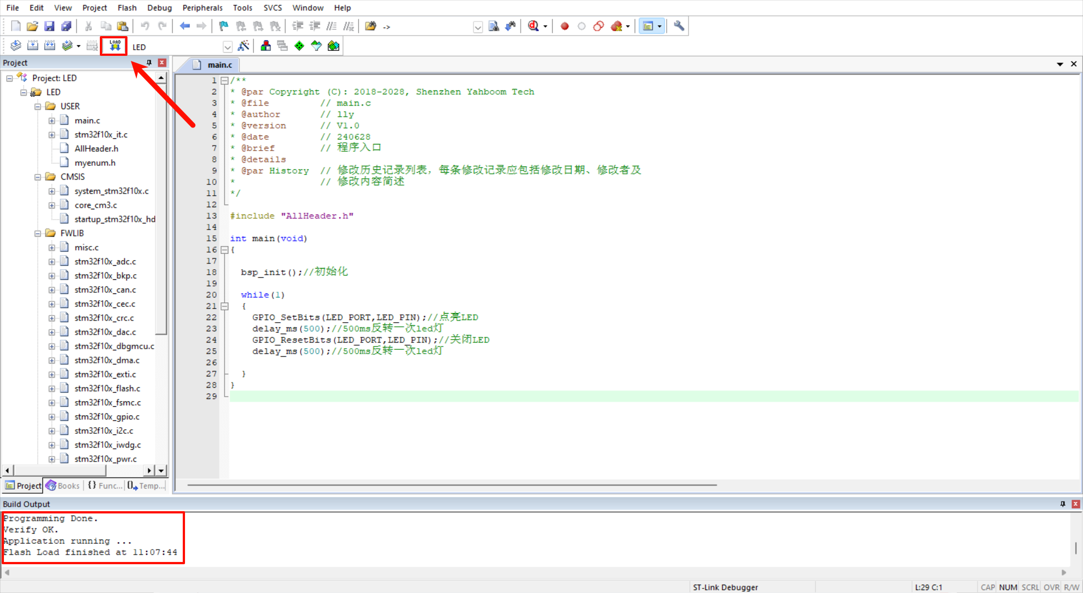Insert a bookmark with the flag icon
1083x593 pixels.
224,26
